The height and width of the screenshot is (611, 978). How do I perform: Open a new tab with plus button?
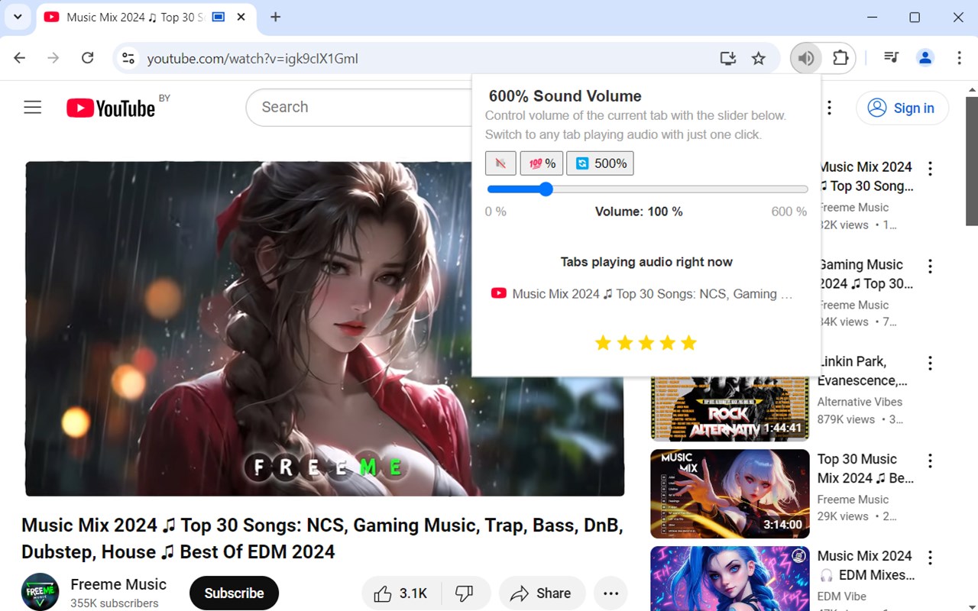[276, 17]
